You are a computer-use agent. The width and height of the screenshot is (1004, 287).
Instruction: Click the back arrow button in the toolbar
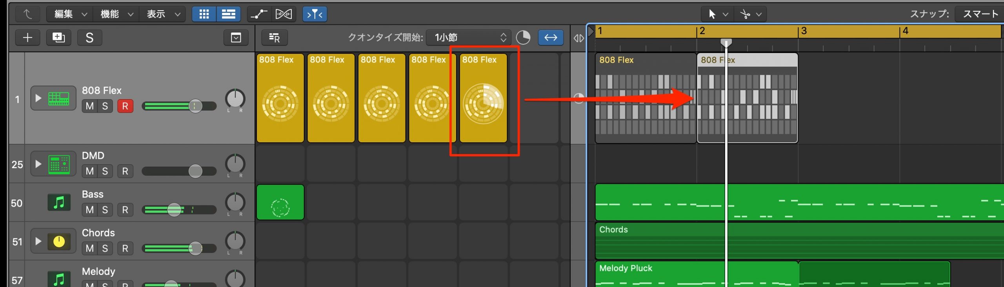(27, 14)
